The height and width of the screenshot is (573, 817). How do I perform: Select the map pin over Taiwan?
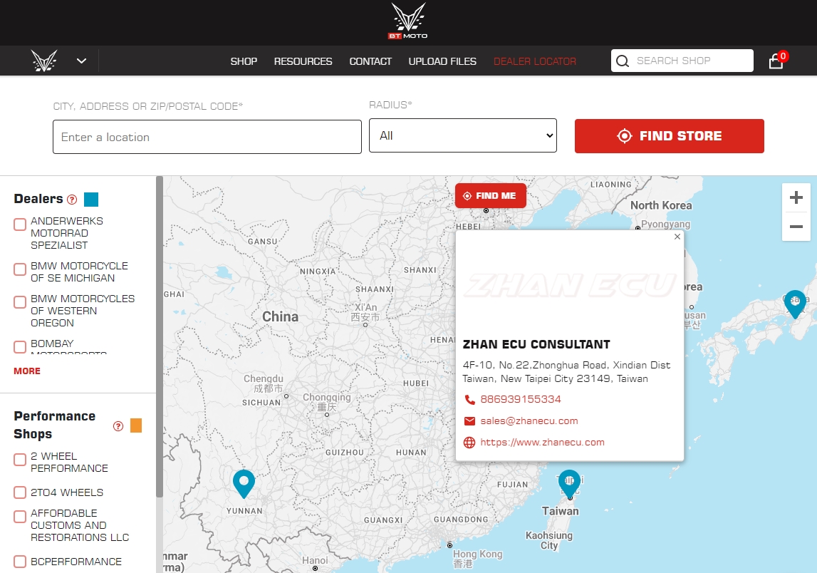(569, 483)
